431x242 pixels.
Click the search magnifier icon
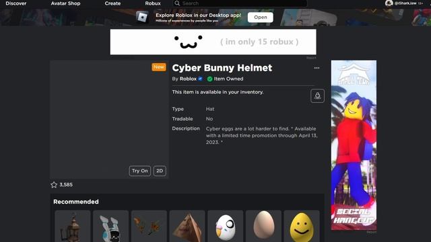(177, 3)
